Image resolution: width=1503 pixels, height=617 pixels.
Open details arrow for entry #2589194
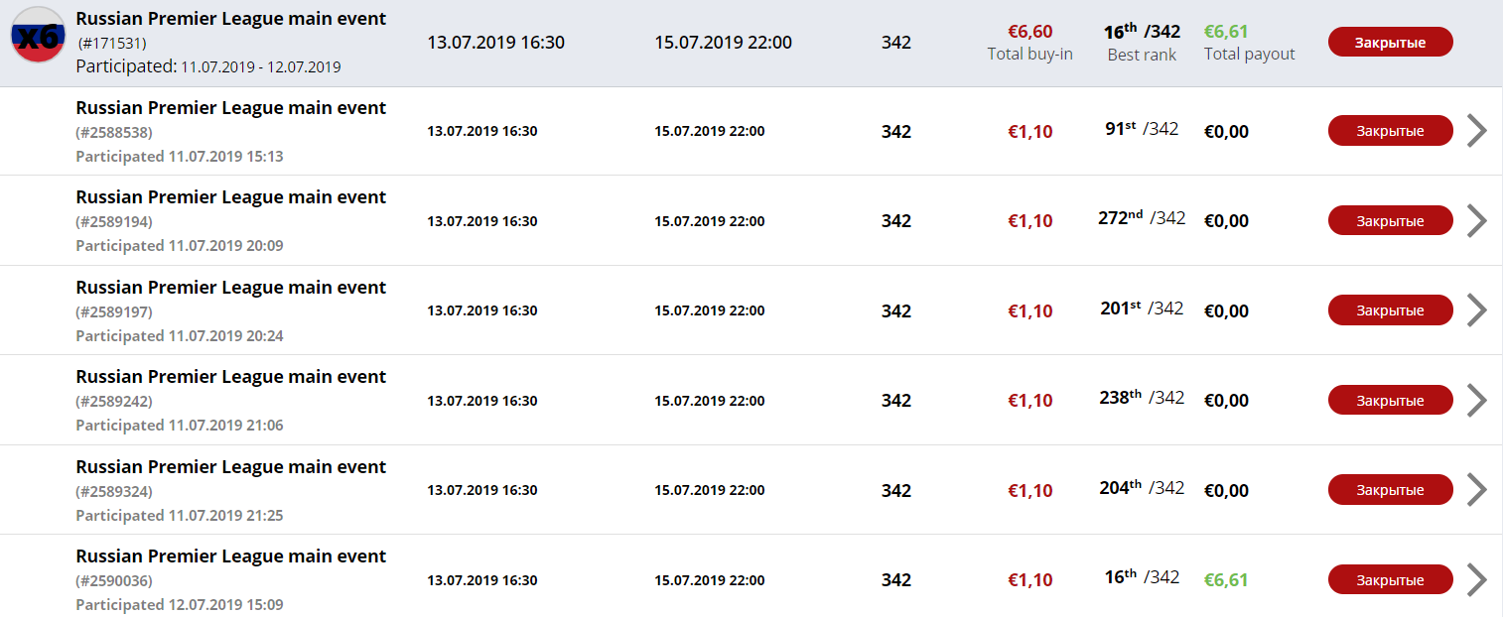1477,220
